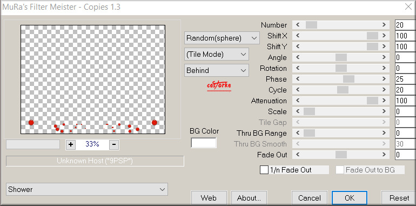Click right arrow of Phase slider
This screenshot has width=416, height=206.
[x=384, y=79]
